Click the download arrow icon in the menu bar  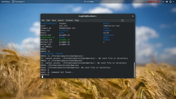[122, 20]
